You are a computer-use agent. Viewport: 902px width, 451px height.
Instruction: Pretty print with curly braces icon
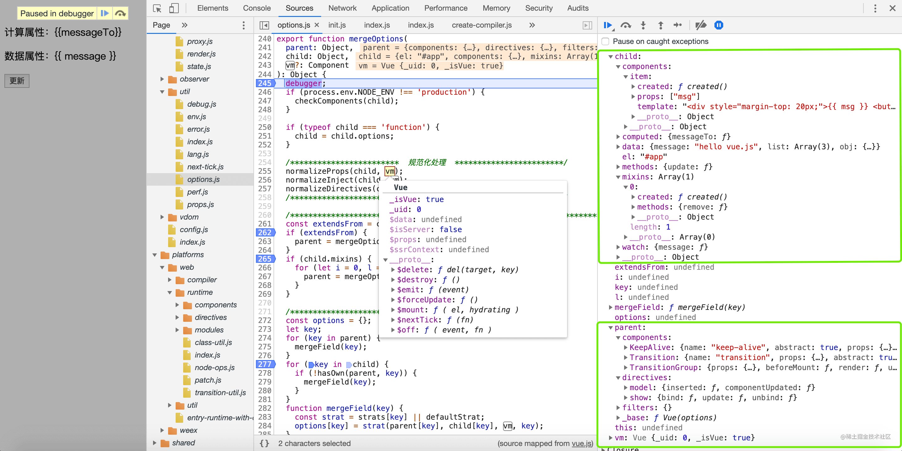[264, 443]
